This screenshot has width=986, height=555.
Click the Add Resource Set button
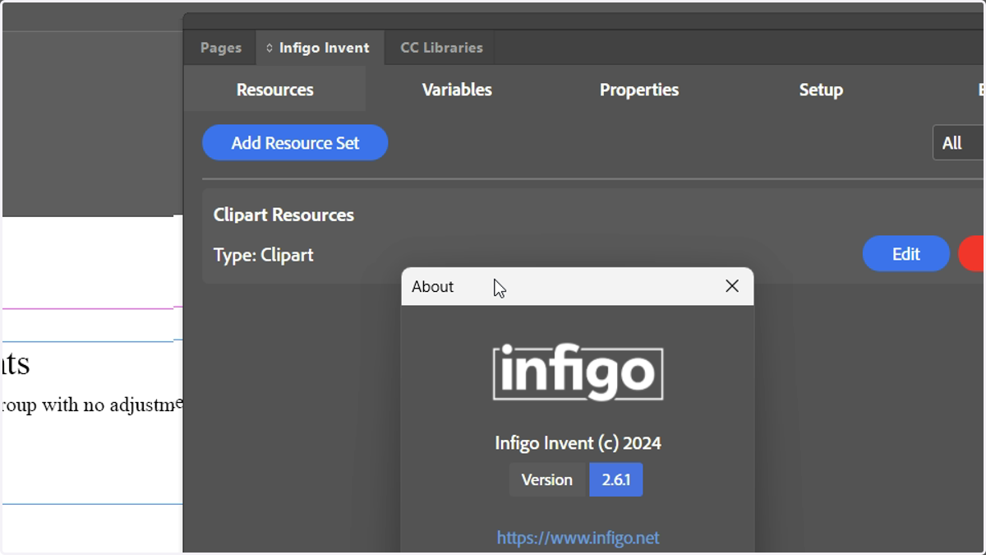(x=295, y=143)
